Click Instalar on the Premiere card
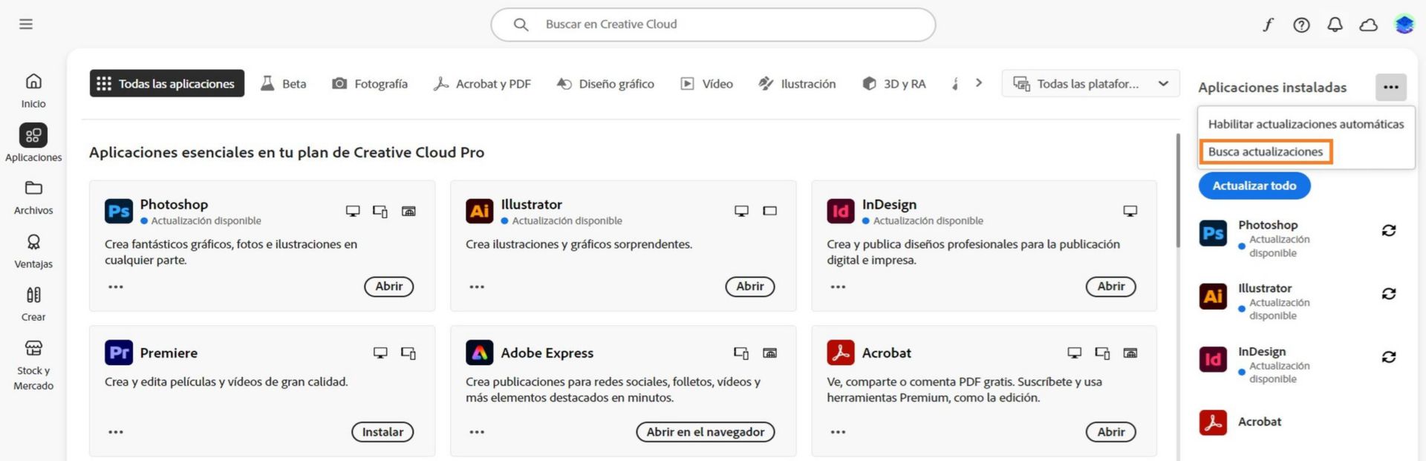The height and width of the screenshot is (461, 1426). click(382, 432)
